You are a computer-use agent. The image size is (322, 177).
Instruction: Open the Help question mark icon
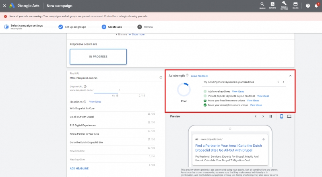click(x=308, y=6)
